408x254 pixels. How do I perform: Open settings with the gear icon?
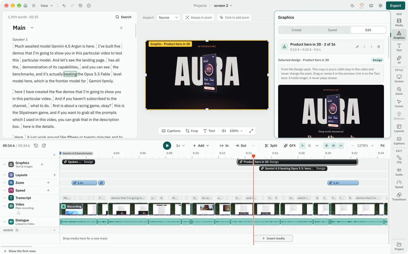pos(380,6)
